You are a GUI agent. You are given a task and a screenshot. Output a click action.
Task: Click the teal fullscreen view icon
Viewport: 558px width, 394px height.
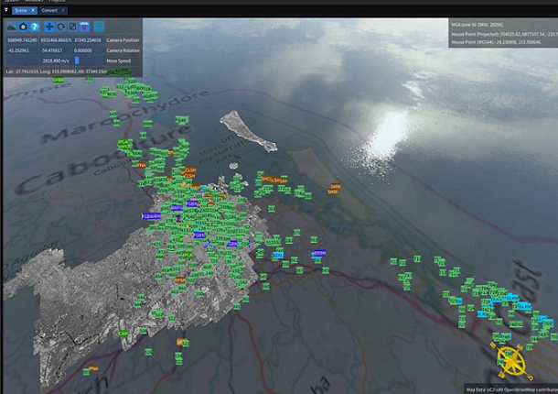tap(99, 27)
